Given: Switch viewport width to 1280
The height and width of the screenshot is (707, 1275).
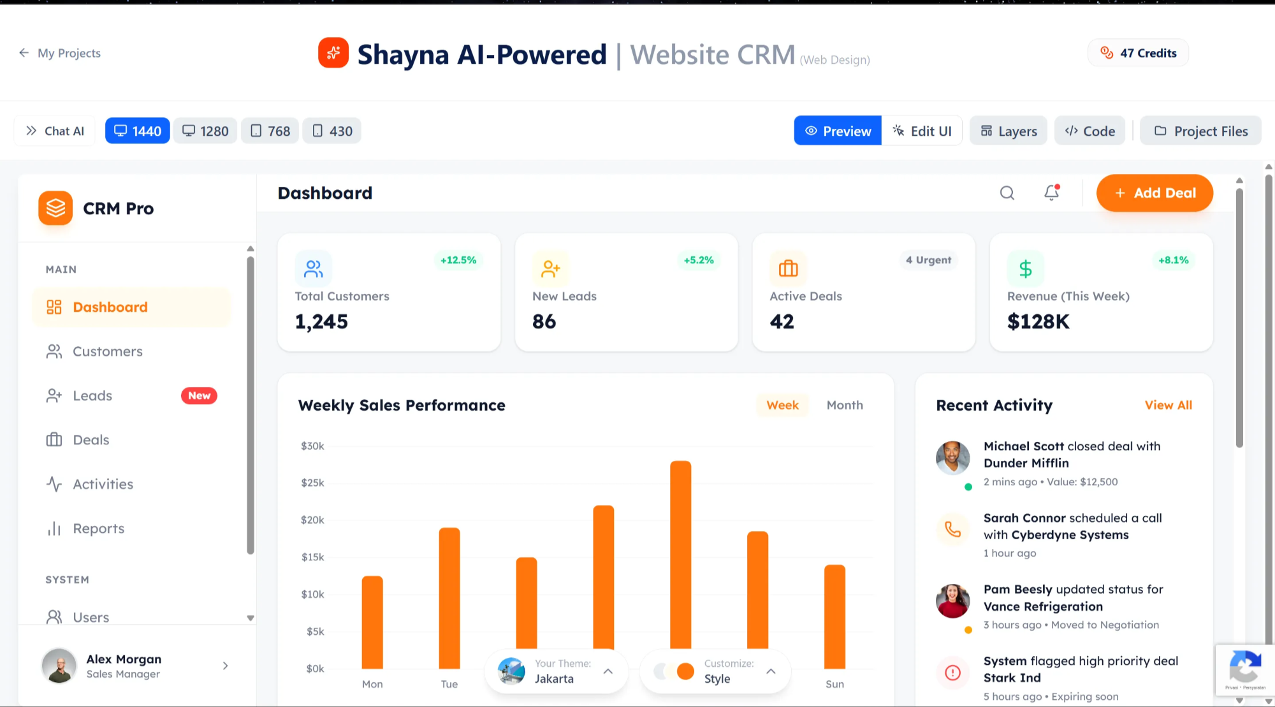Looking at the screenshot, I should (205, 131).
